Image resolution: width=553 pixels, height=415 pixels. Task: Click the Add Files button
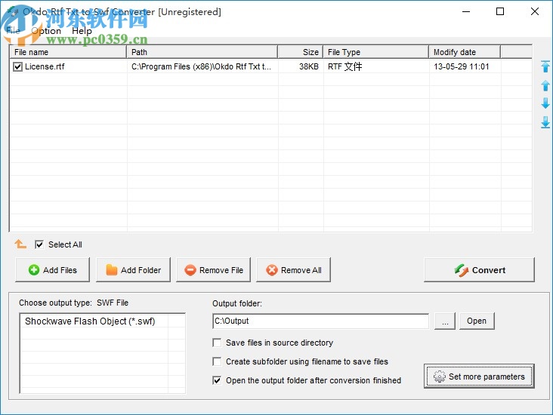[x=53, y=270]
